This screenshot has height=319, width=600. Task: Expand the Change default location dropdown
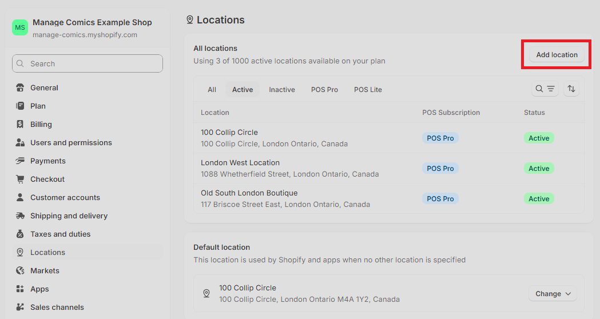553,294
